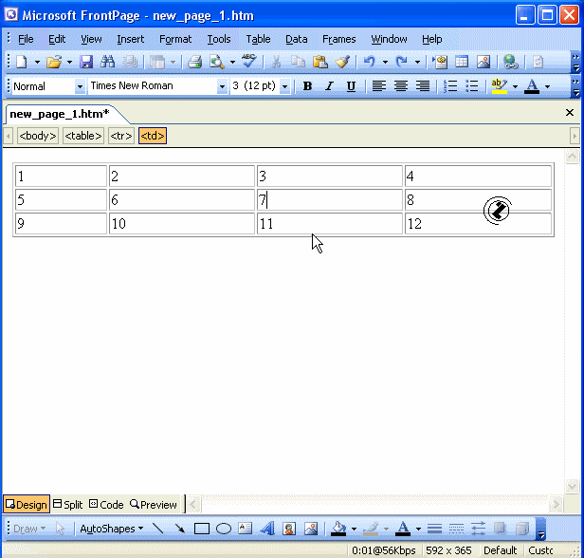This screenshot has height=558, width=584.
Task: Click table cell containing 10
Action: pyautogui.click(x=182, y=224)
